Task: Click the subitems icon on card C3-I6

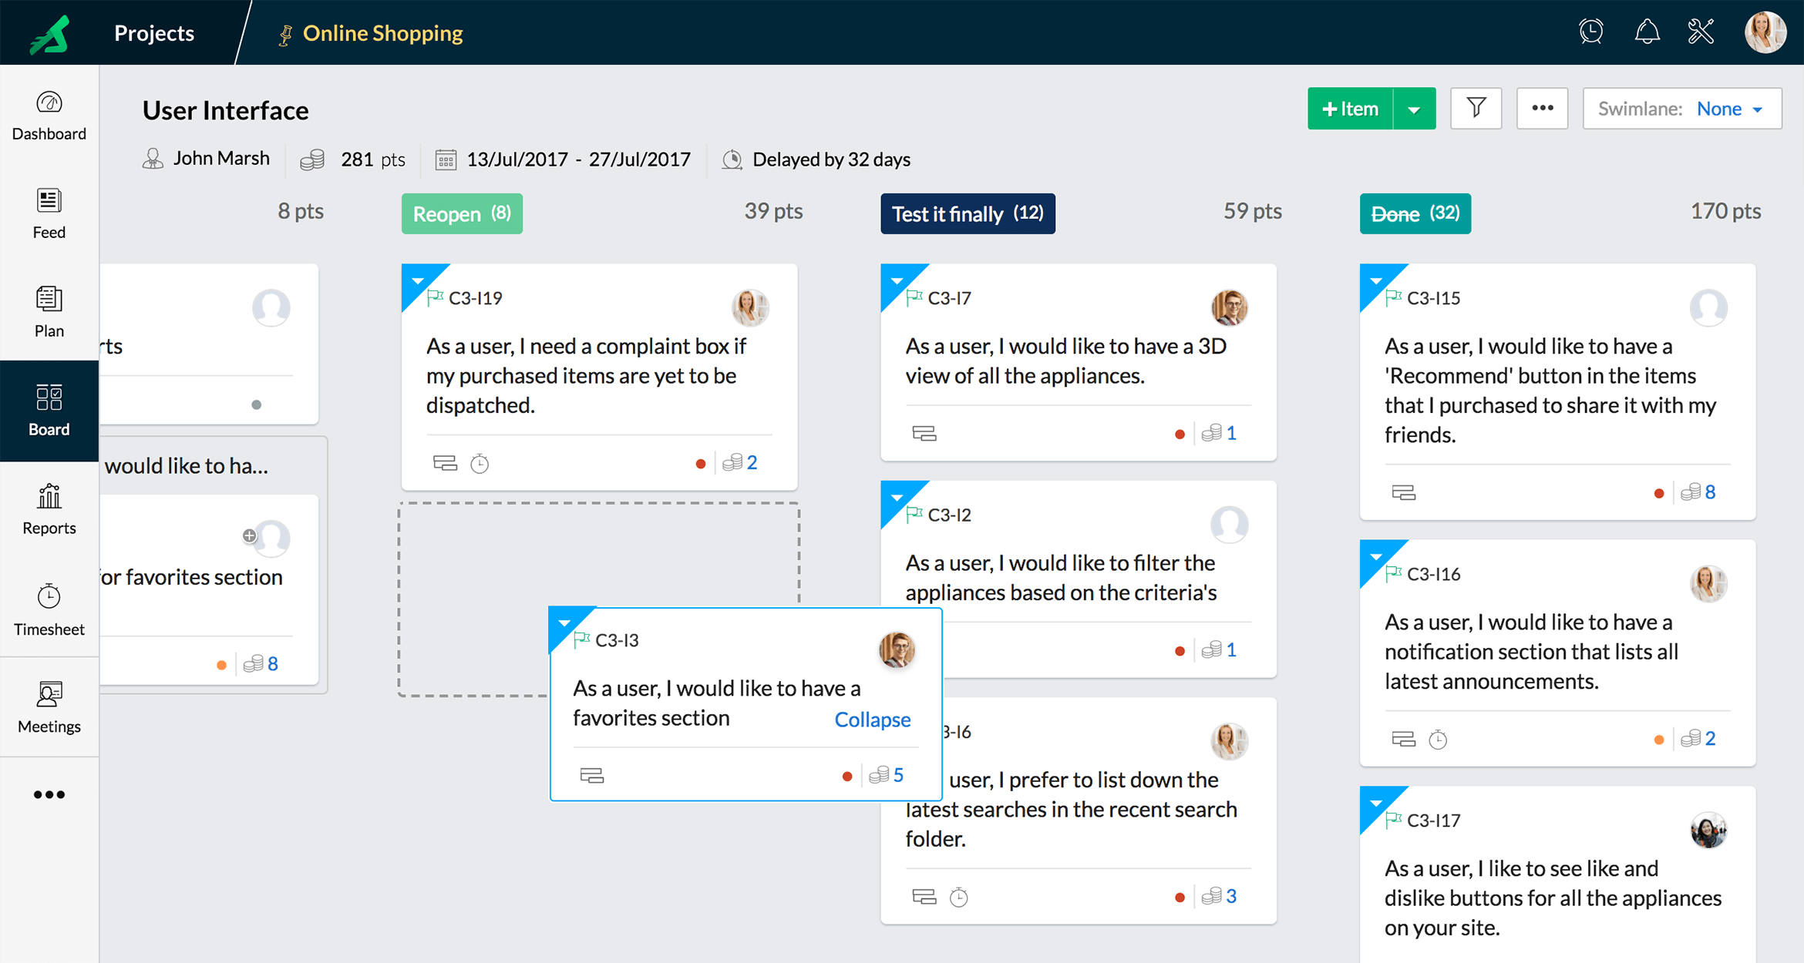Action: coord(924,896)
